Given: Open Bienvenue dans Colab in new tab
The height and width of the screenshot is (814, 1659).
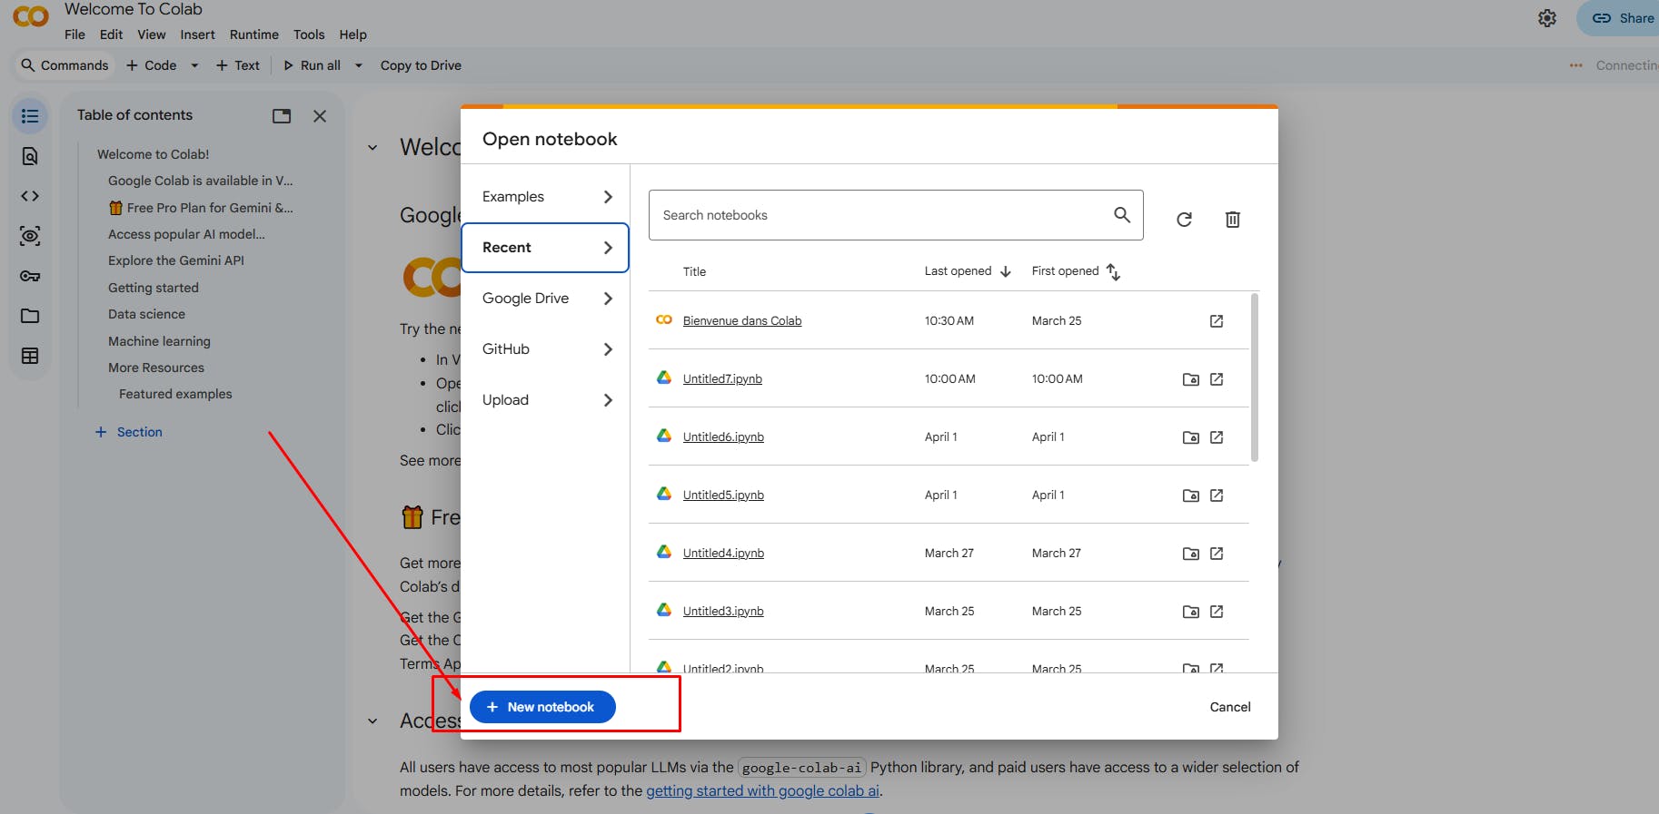Looking at the screenshot, I should (1217, 321).
